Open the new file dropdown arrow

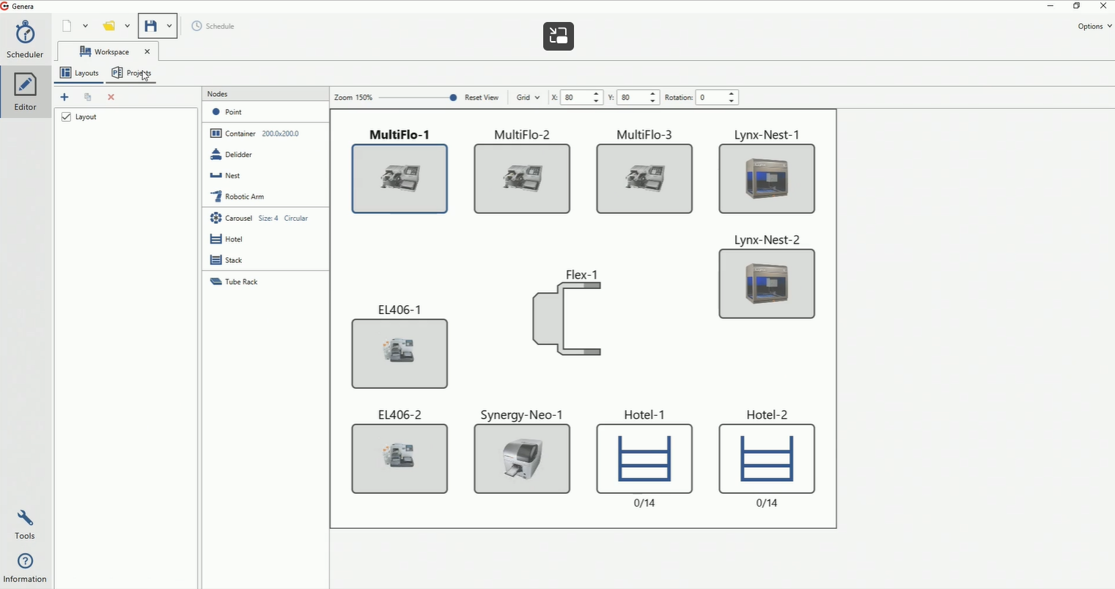click(x=86, y=26)
